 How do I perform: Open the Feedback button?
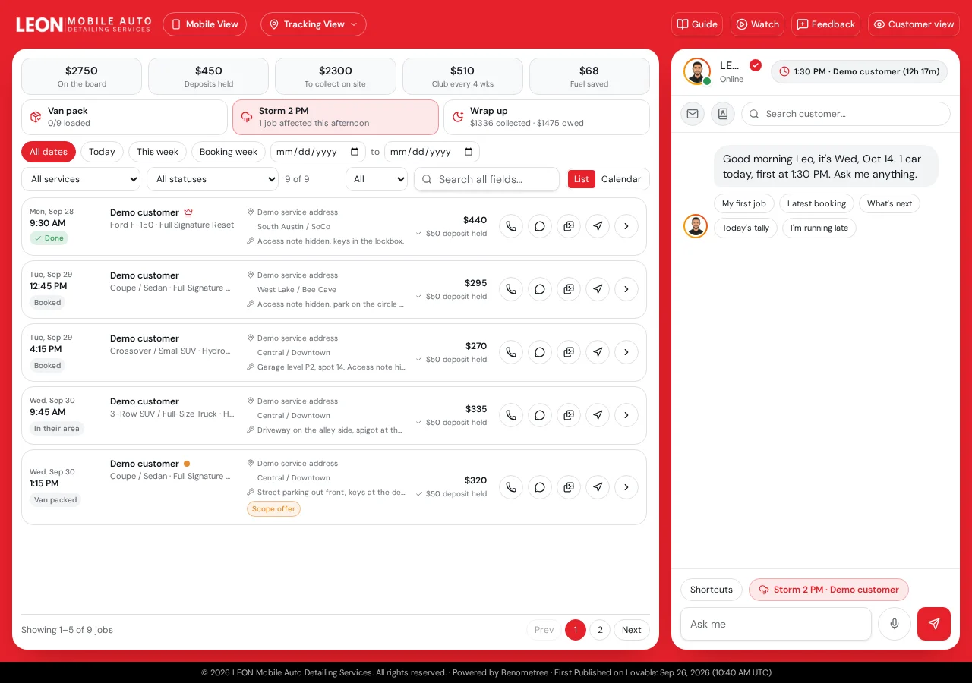[x=825, y=24]
